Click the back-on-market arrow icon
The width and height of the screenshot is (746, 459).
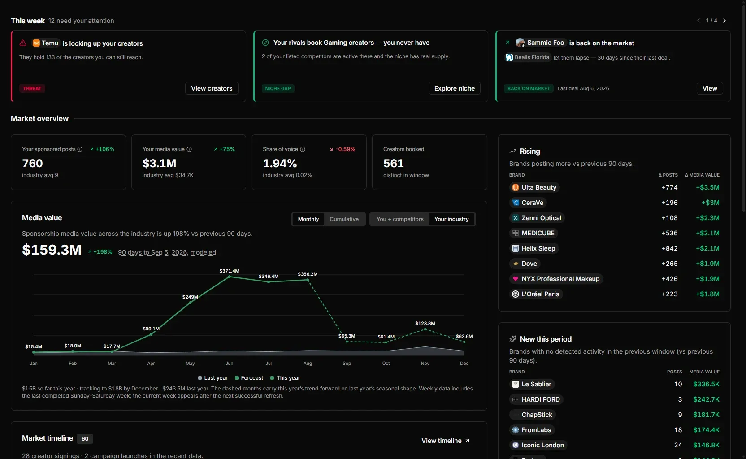(507, 43)
